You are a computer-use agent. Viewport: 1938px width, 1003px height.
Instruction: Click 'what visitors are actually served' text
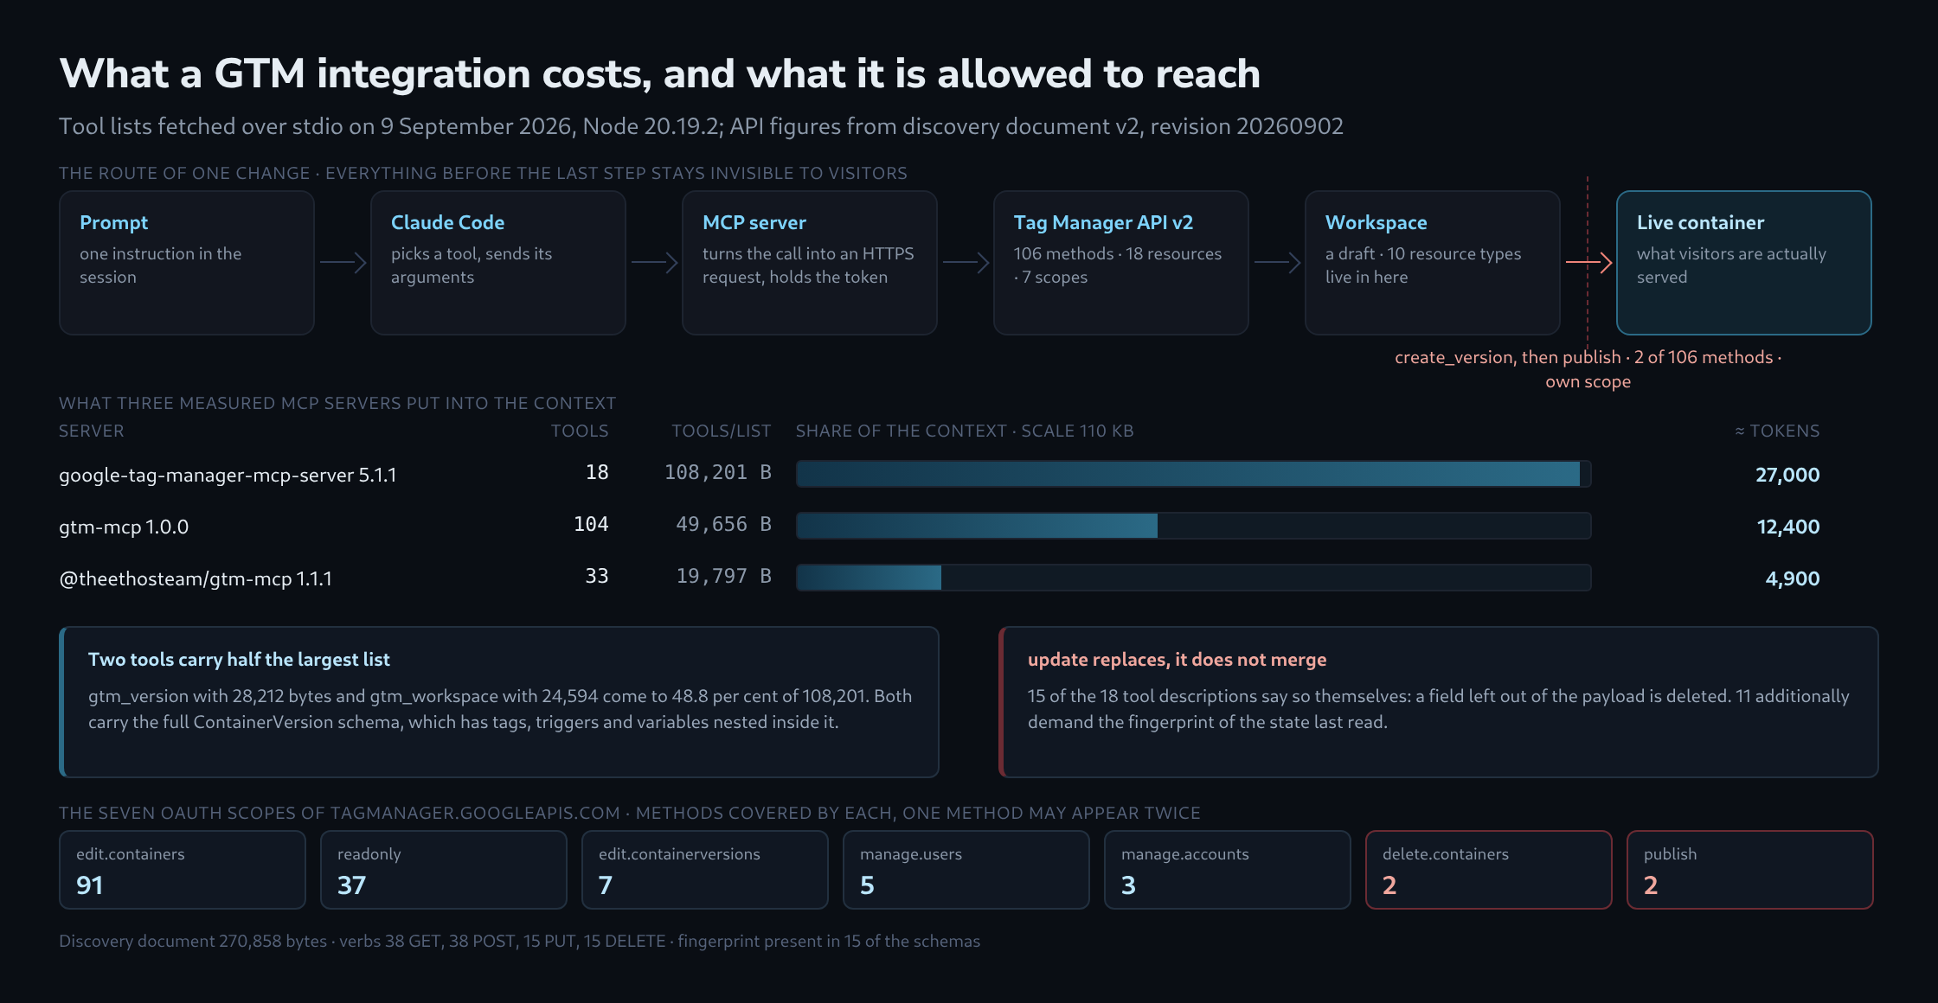1731,265
